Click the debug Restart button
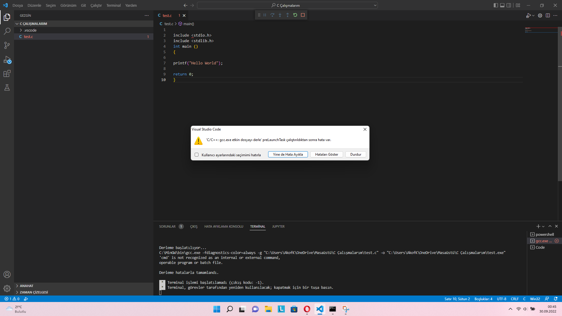 tap(295, 15)
